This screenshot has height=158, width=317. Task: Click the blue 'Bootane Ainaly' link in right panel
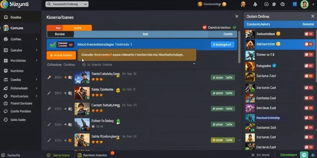click(268, 118)
